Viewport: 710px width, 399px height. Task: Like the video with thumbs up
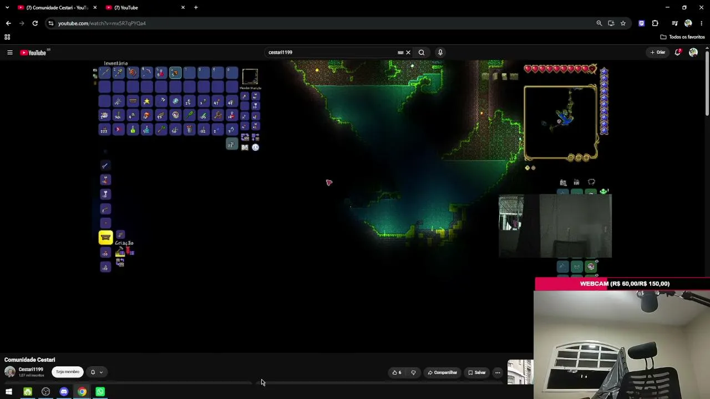point(397,372)
